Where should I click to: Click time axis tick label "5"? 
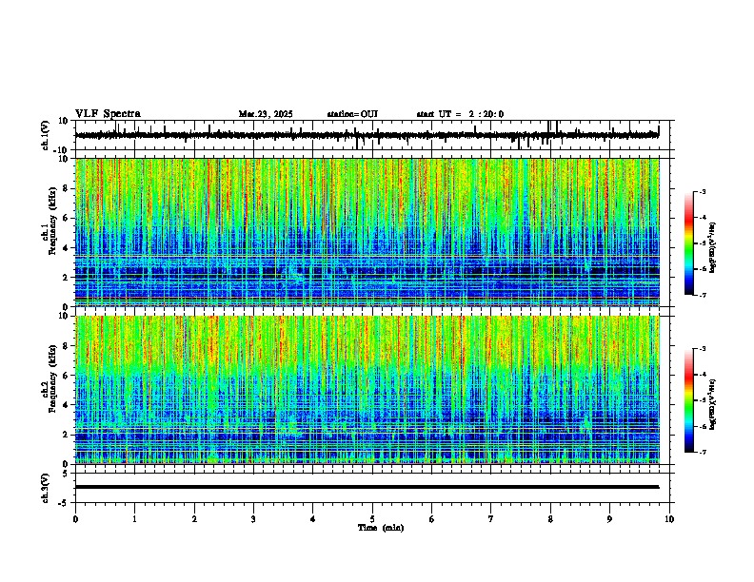372,519
